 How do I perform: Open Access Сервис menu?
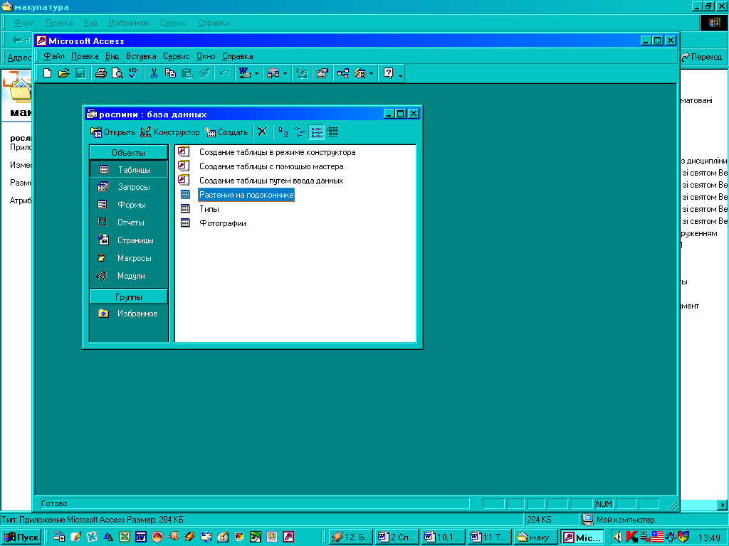177,56
